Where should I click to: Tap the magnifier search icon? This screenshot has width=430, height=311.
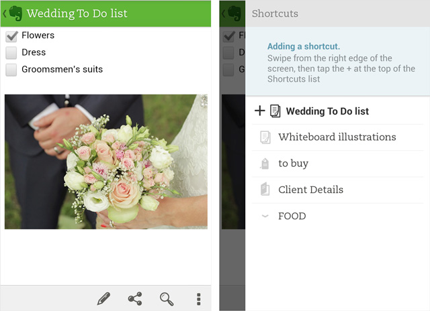pyautogui.click(x=167, y=299)
